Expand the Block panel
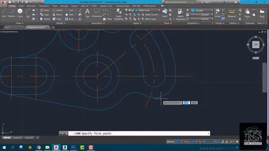 click(x=168, y=23)
